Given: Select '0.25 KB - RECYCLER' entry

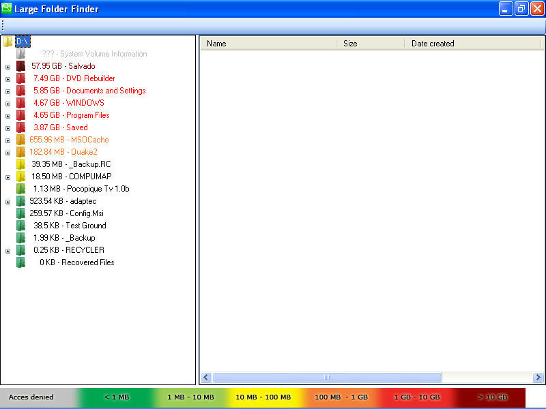Looking at the screenshot, I should (x=69, y=250).
